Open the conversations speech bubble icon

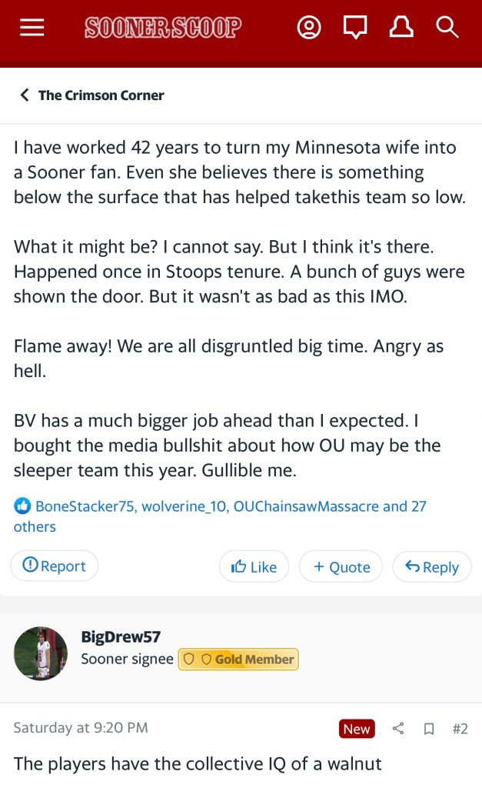(x=354, y=28)
